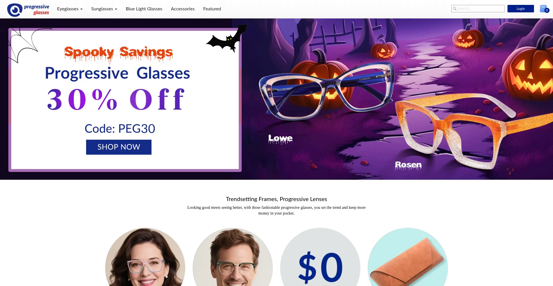The width and height of the screenshot is (553, 286).
Task: Open Blue Light Glasses page
Action: (x=144, y=9)
